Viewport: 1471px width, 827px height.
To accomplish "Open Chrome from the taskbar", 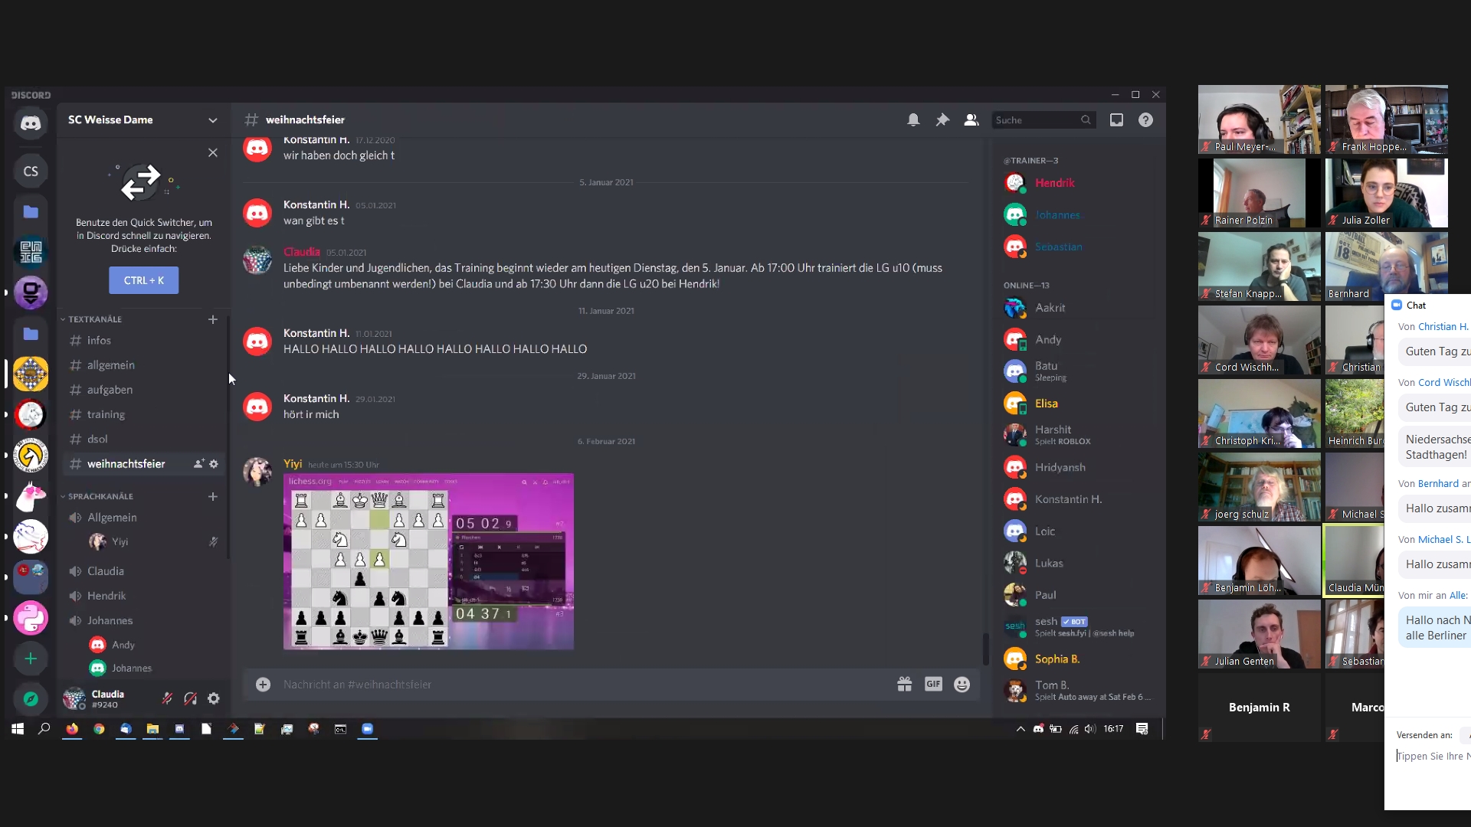I will [x=99, y=728].
